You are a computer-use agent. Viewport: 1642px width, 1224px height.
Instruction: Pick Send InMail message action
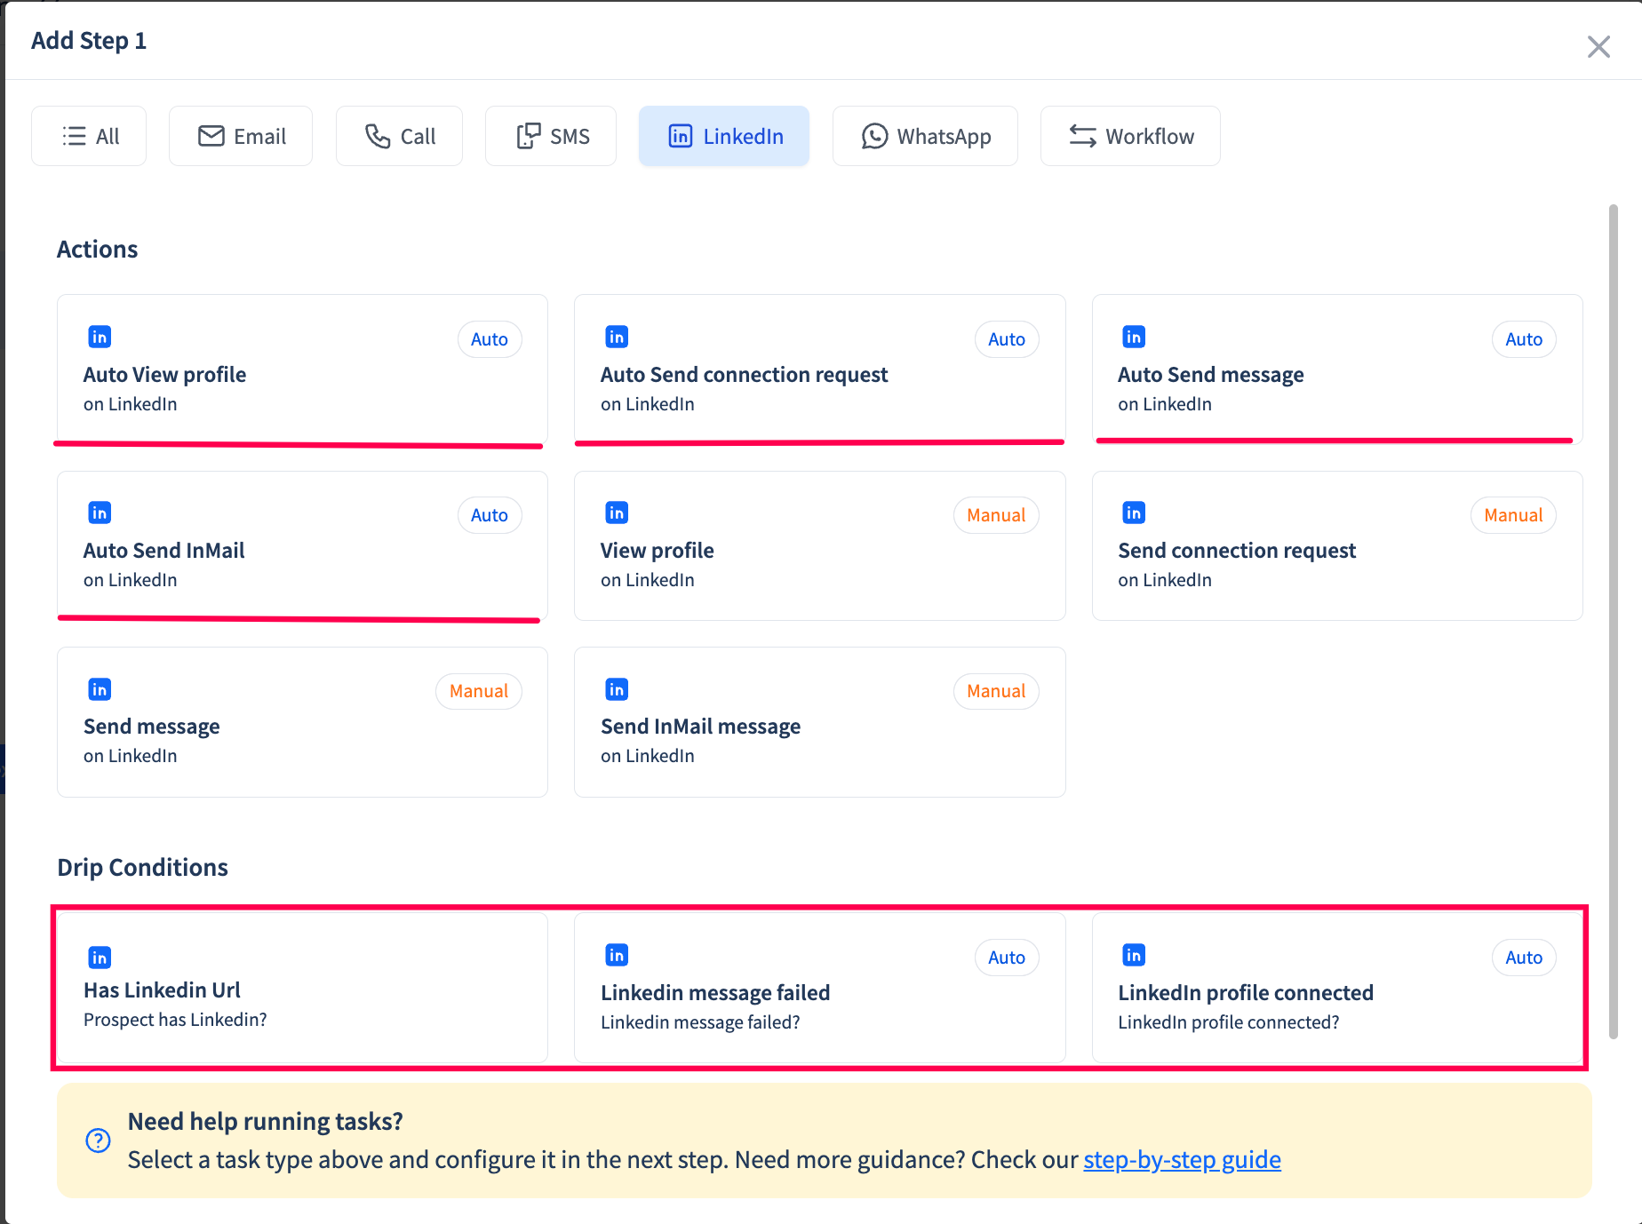819,721
